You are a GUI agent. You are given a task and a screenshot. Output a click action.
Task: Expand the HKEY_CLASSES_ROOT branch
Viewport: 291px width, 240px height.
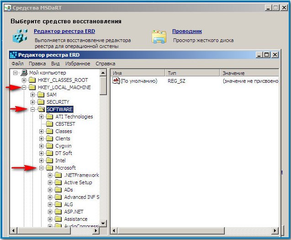(24, 80)
